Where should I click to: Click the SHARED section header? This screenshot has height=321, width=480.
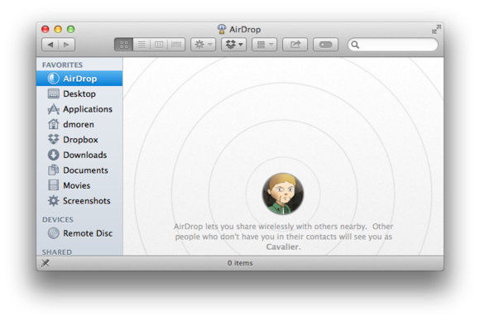click(57, 252)
